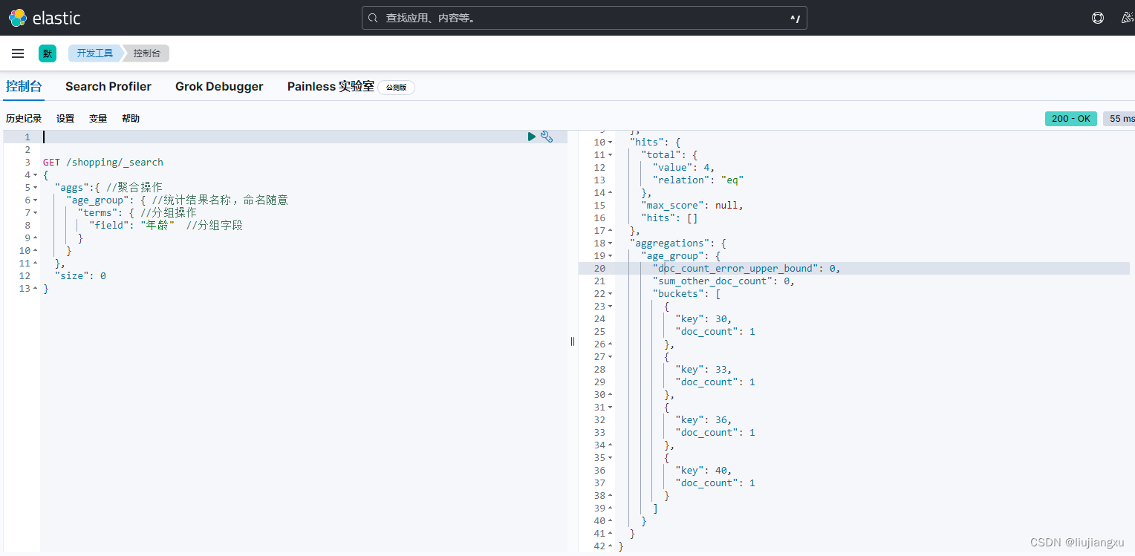
Task: Go to the 开发工具 breadcrumb
Action: point(95,53)
